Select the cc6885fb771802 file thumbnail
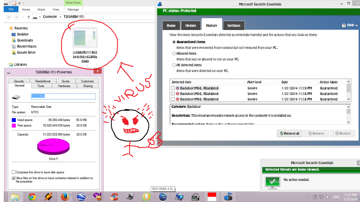 point(85,38)
